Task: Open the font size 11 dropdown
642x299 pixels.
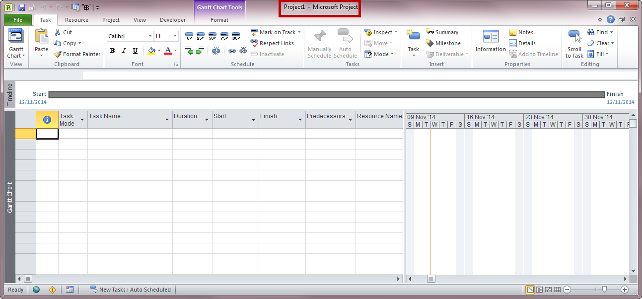Action: tap(175, 36)
